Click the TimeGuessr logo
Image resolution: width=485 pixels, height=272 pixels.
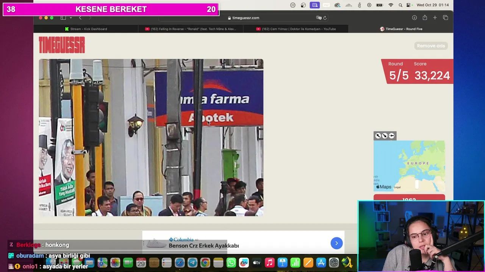point(62,45)
